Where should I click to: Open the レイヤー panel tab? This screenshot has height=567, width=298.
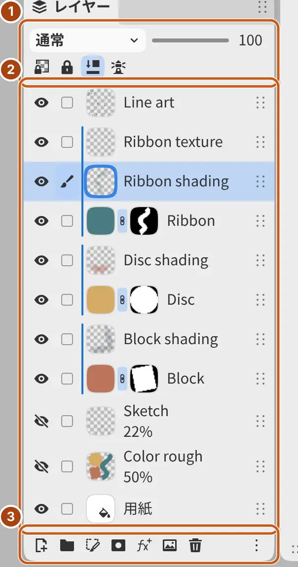click(x=71, y=8)
